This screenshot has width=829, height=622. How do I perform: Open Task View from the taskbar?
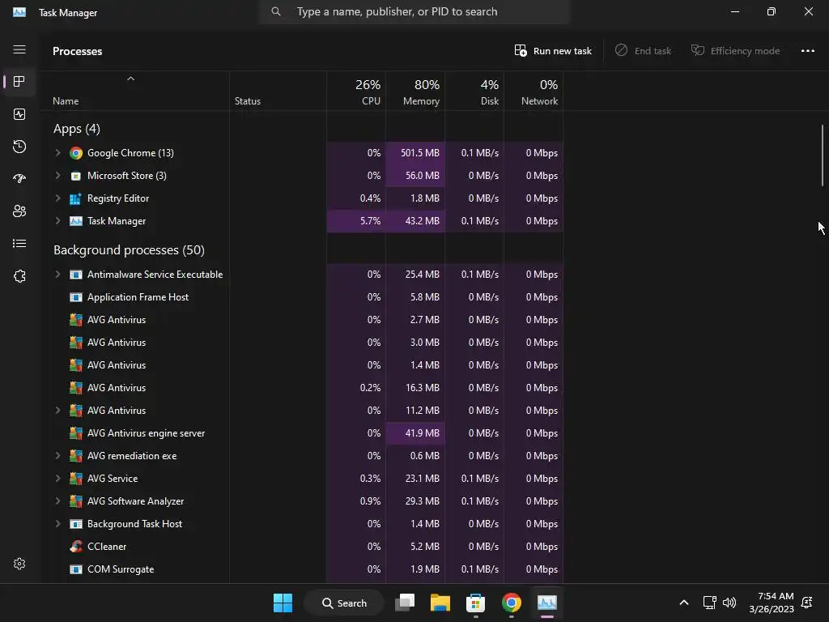click(406, 603)
